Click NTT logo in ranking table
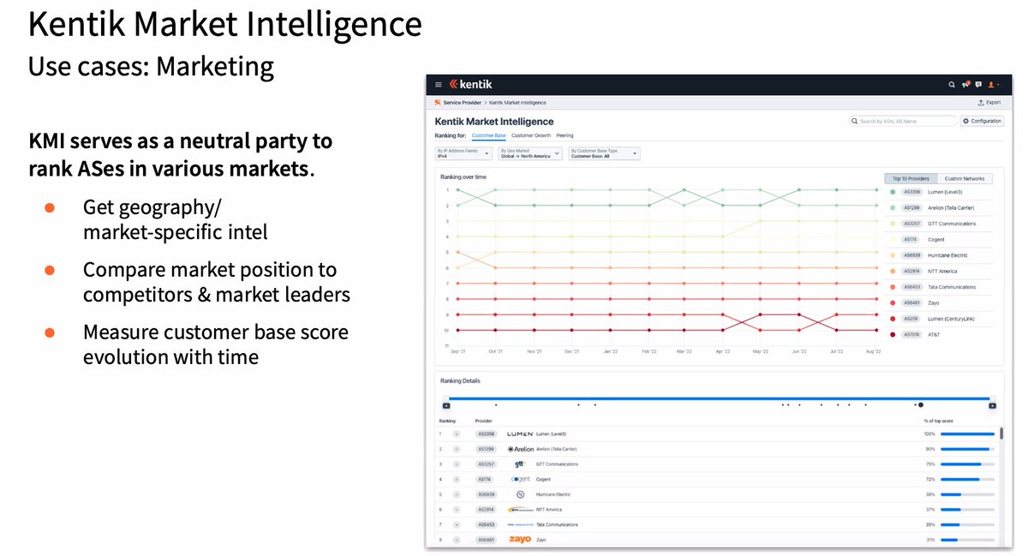This screenshot has height=556, width=1028. click(520, 509)
